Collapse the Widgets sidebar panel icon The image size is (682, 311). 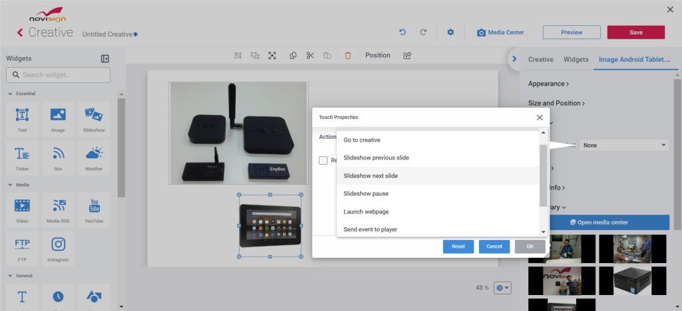click(105, 58)
